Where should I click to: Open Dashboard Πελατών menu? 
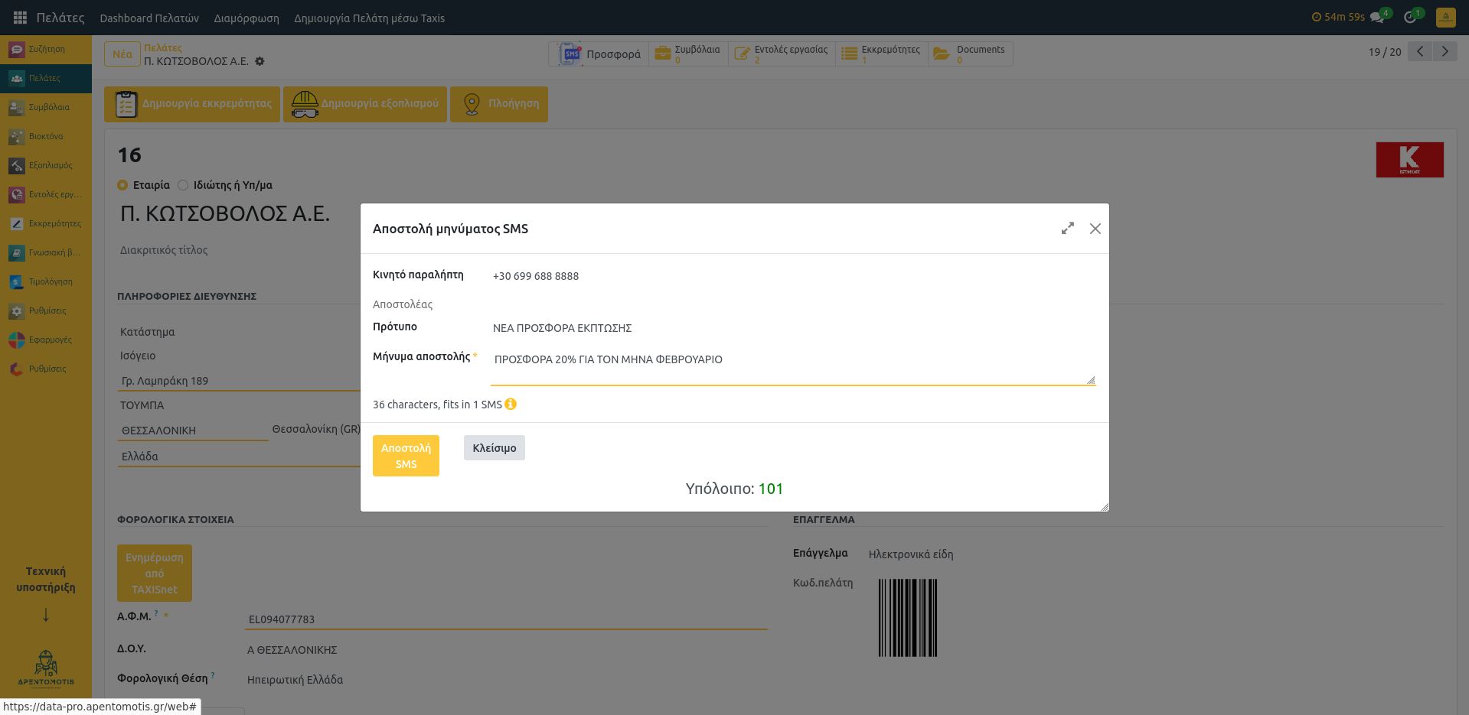[149, 18]
